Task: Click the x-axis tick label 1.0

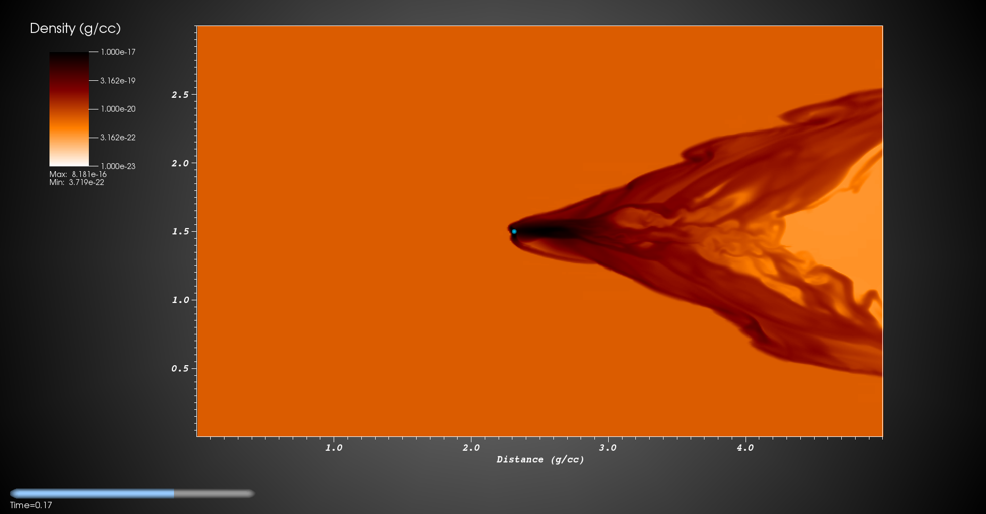Action: click(x=334, y=448)
